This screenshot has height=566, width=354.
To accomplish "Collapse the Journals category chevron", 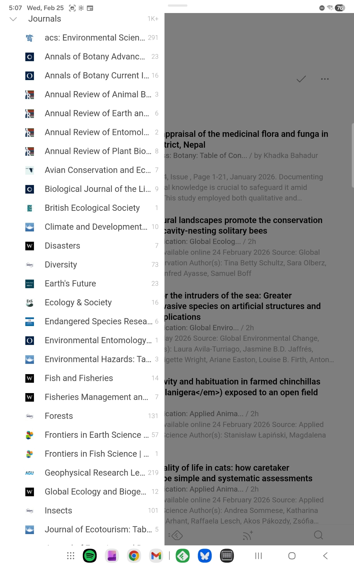I will pyautogui.click(x=13, y=19).
